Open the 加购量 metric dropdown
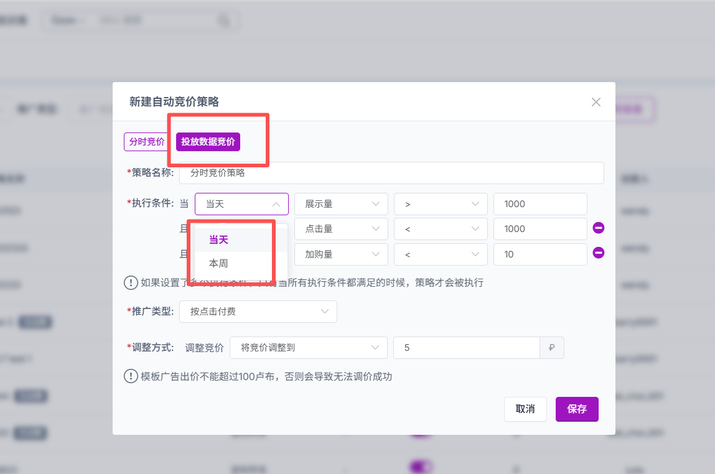The image size is (715, 474). pos(341,254)
